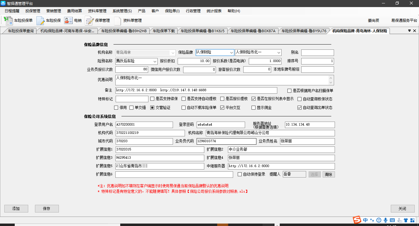Image resolution: width=419 pixels, height=226 pixels.
Task: Click the 保存 button
Action: (47, 208)
